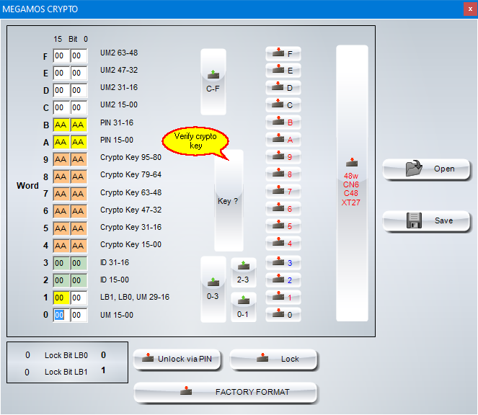This screenshot has height=415, width=478.
Task: Select word 1 low byte field
Action: (79, 298)
